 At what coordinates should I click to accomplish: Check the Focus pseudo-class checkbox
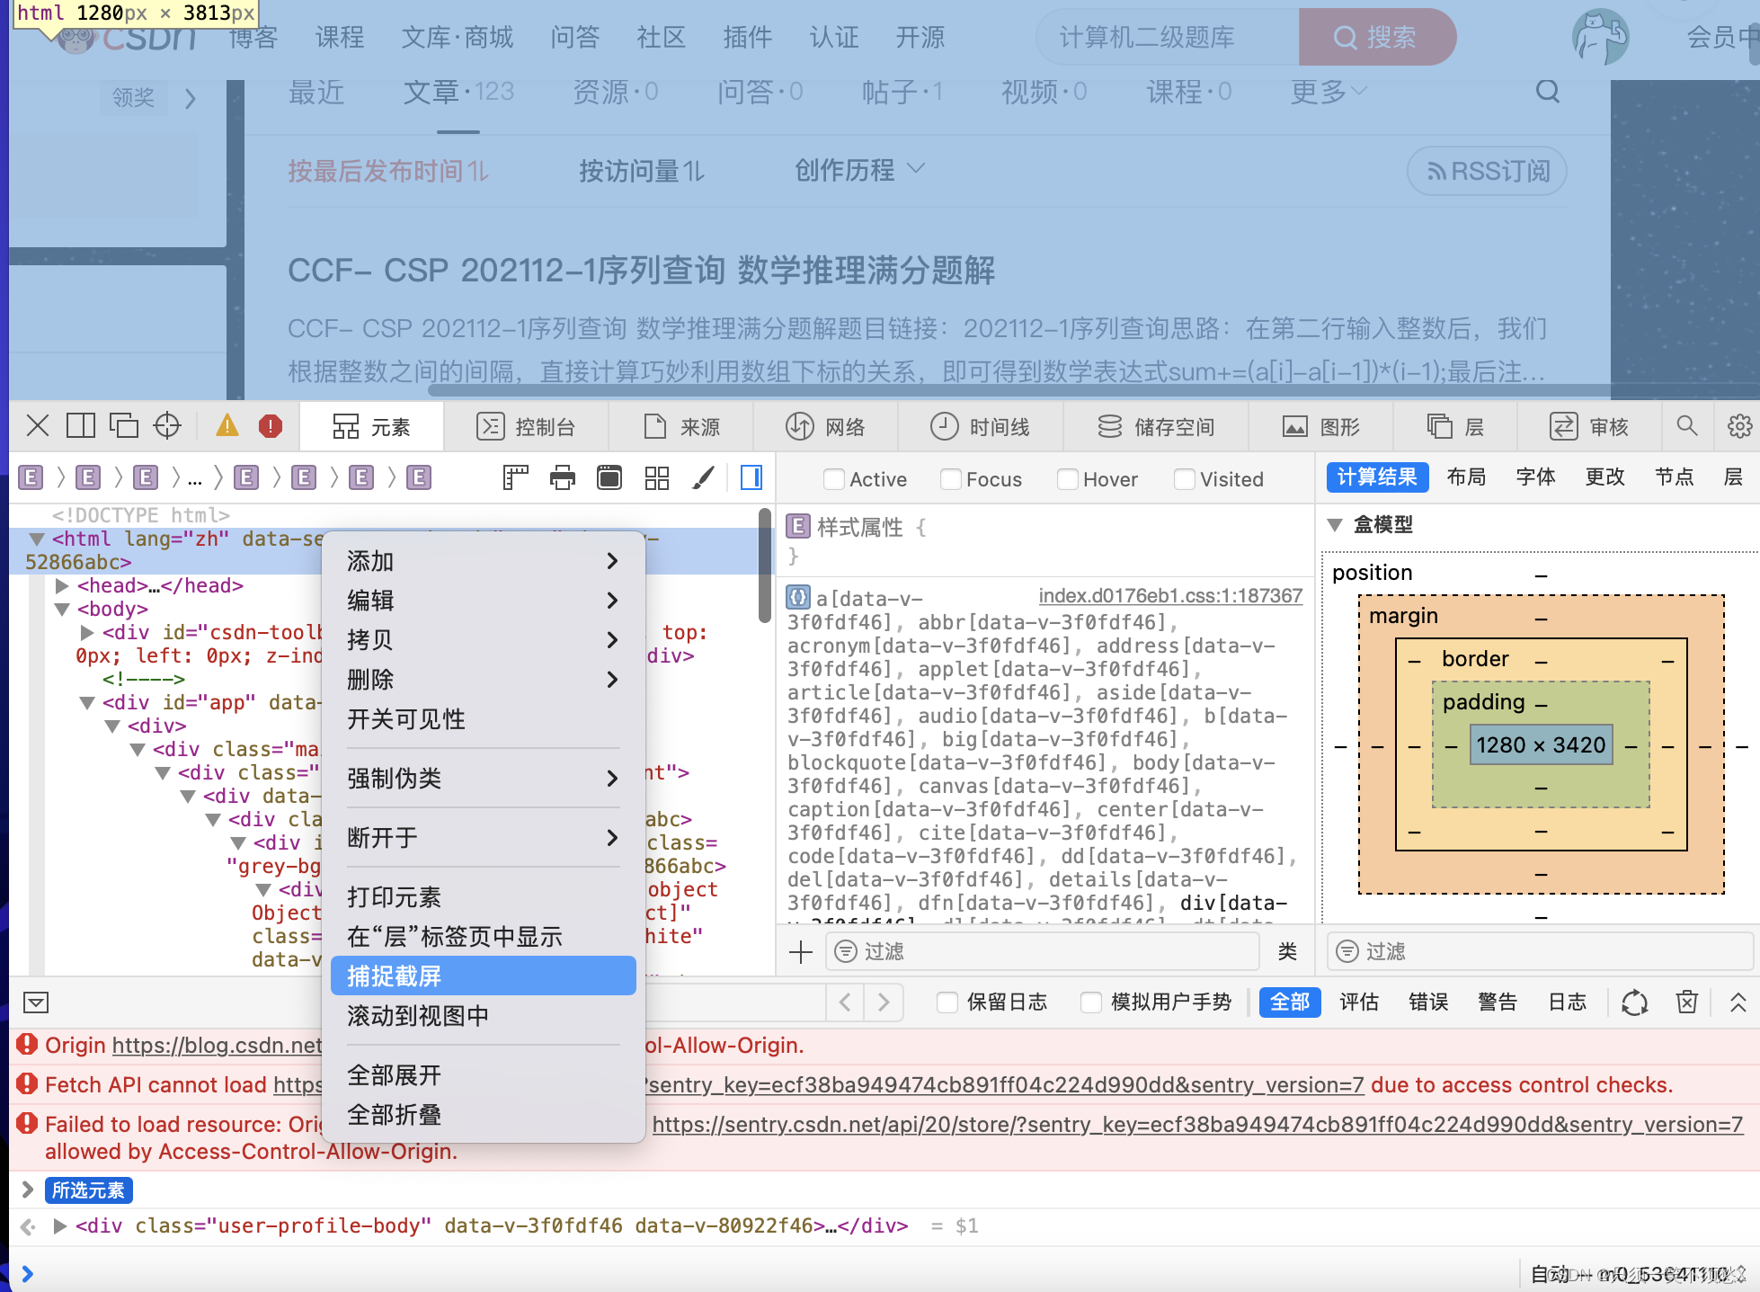(x=950, y=479)
